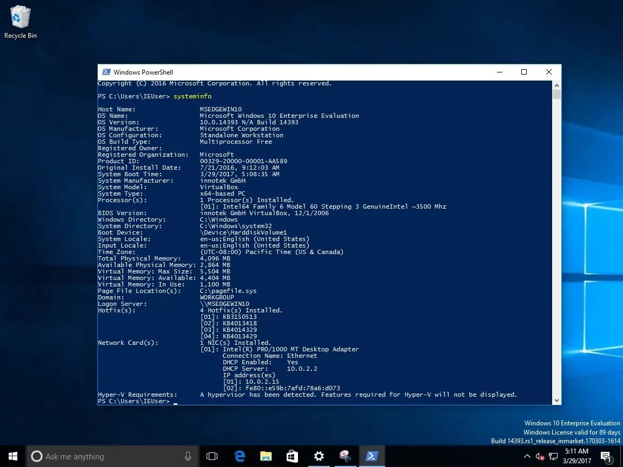Click OS version 10.0.14393 value
This screenshot has height=467, width=623.
tap(249, 122)
